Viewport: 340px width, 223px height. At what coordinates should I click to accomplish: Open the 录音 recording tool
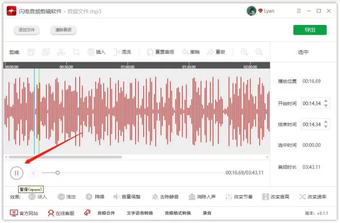(x=207, y=213)
